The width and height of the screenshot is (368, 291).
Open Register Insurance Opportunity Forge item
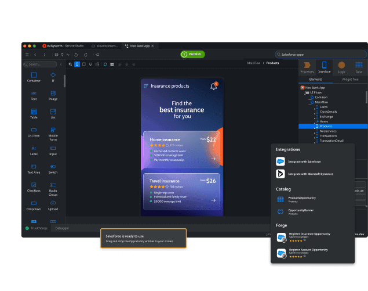pyautogui.click(x=304, y=237)
